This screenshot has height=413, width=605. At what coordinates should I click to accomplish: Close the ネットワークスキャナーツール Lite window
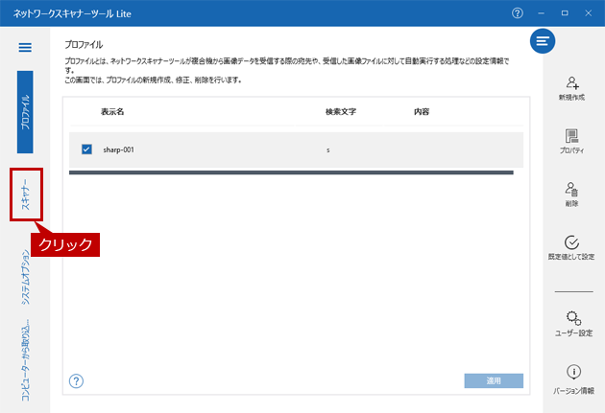click(589, 13)
